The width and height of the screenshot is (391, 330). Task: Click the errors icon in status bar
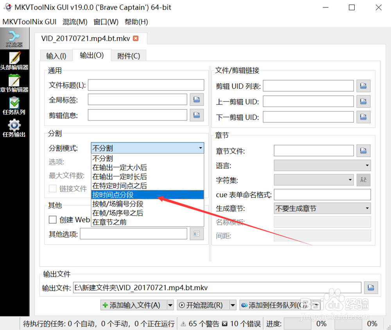pyautogui.click(x=225, y=324)
